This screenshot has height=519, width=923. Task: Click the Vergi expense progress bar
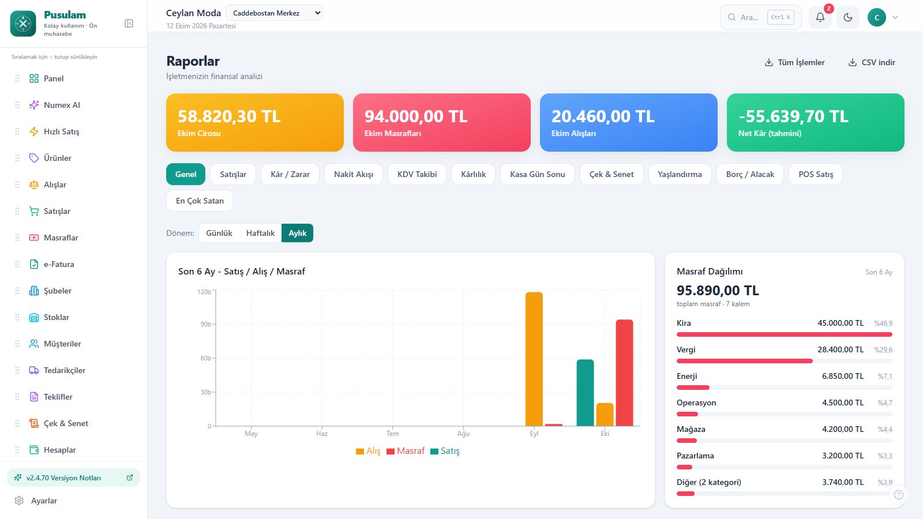click(x=785, y=361)
